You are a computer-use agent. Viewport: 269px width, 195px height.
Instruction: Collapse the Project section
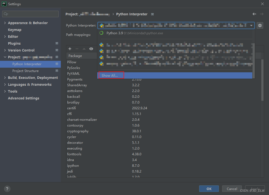pos(5,57)
